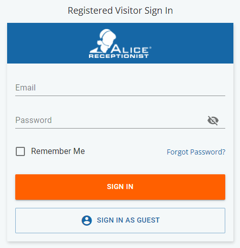Click the SIGN IN AS GUEST text
The height and width of the screenshot is (248, 240).
(128, 220)
